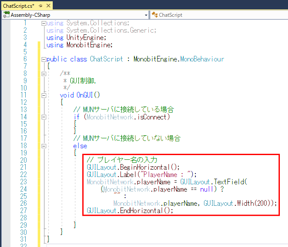Image resolution: width=288 pixels, height=247 pixels.
Task: Click on 'using MonobitEngine;' text
Action: click(x=79, y=45)
